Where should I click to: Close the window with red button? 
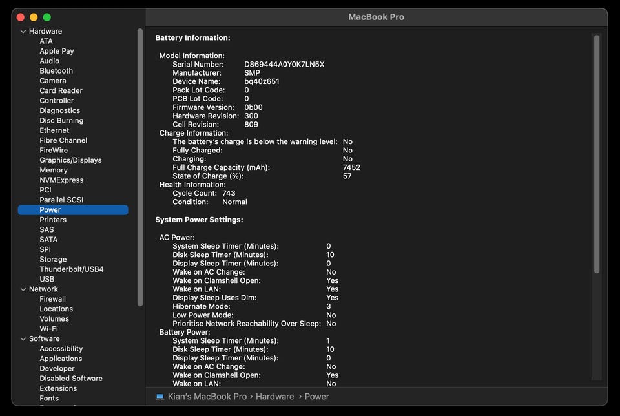tap(21, 17)
